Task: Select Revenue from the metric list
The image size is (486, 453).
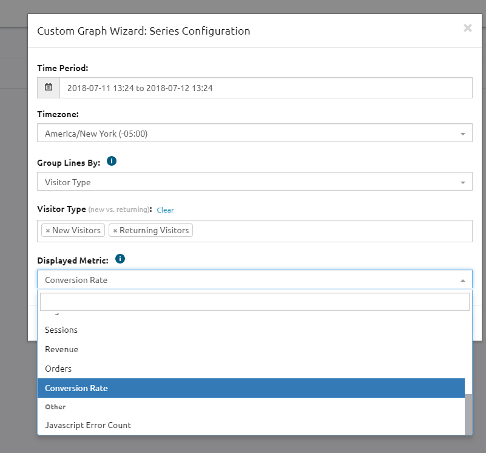Action: pos(251,349)
